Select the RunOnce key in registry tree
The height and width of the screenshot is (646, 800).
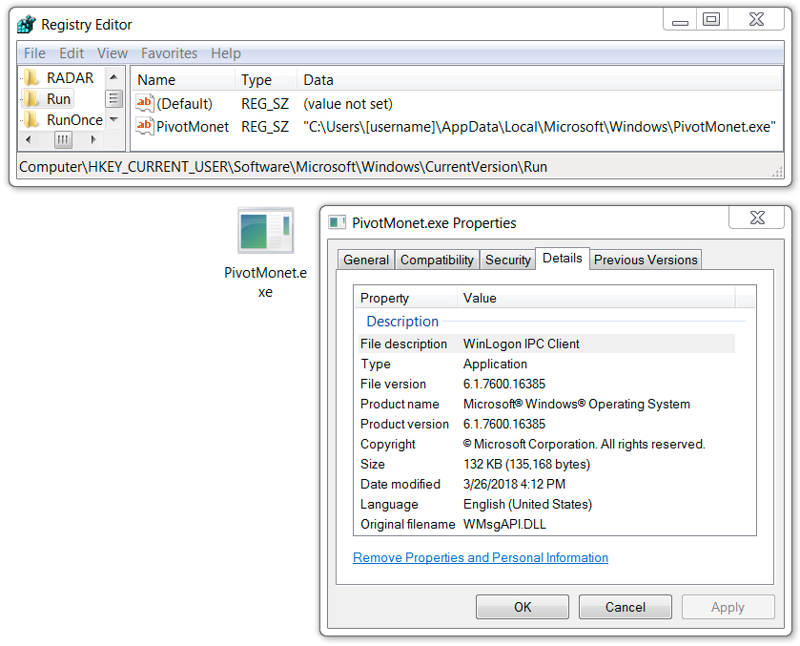[x=75, y=119]
